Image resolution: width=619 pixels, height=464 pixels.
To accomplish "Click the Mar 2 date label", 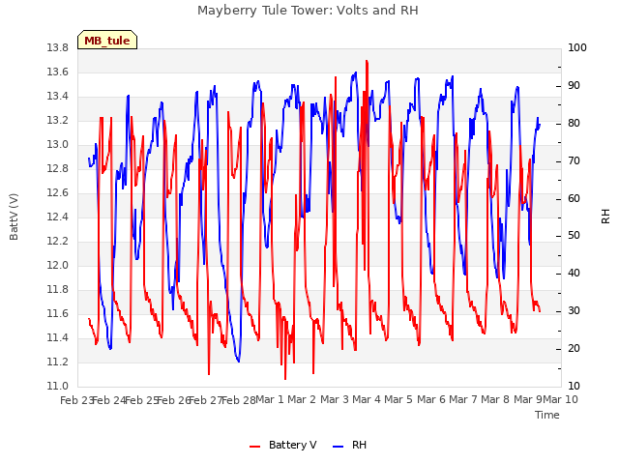I will [302, 399].
